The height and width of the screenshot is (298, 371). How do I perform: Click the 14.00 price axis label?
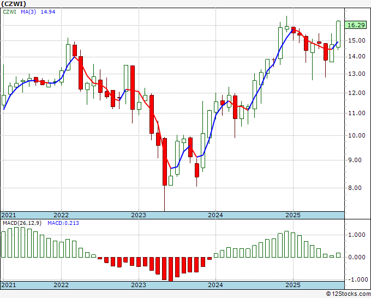pyautogui.click(x=357, y=56)
